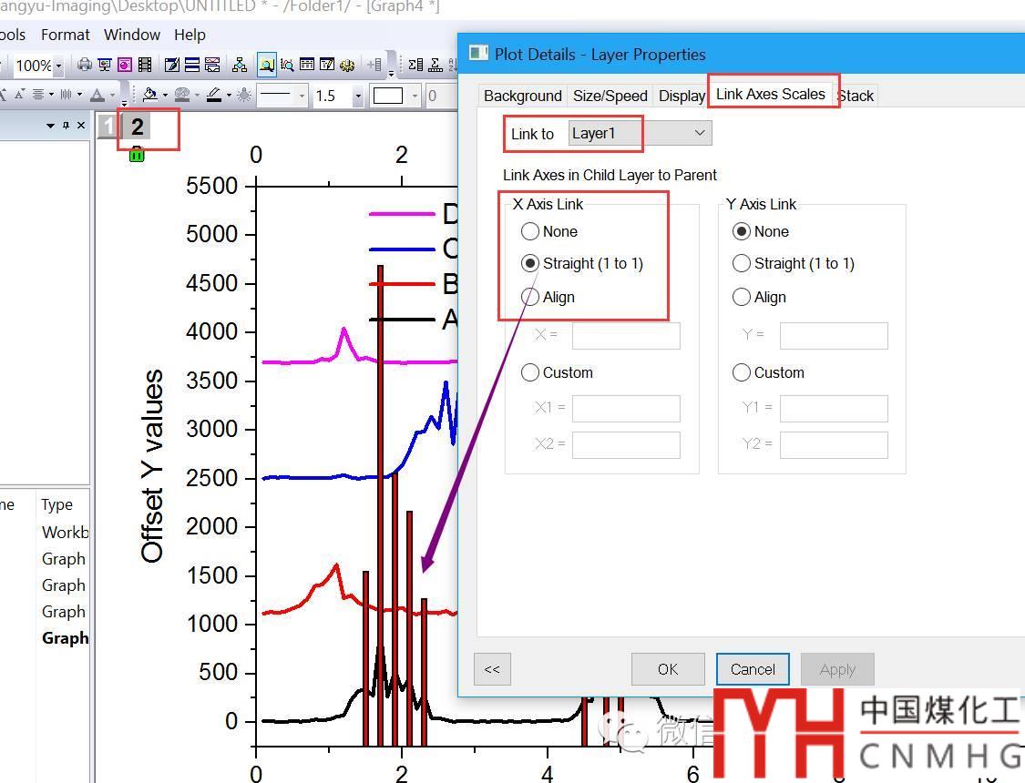This screenshot has height=783, width=1025.
Task: Click the Print icon in toolbar
Action: pos(85,65)
